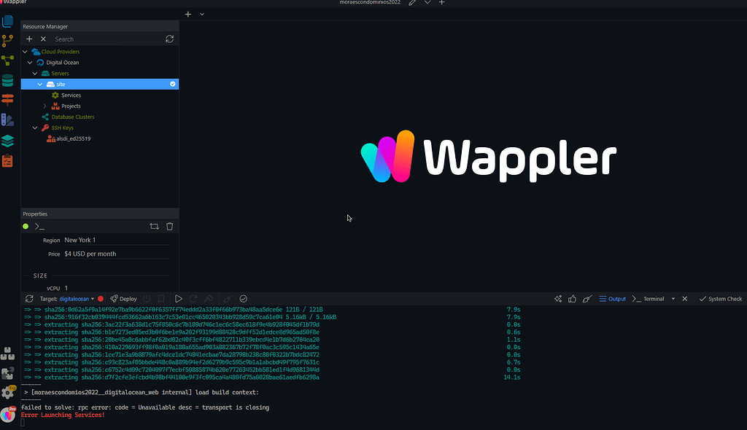This screenshot has width=747, height=430.
Task: Open the Wapper Pro account icon
Action: (x=7, y=414)
